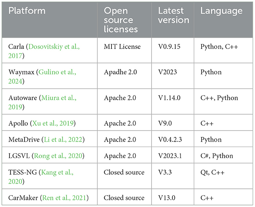Viewport: 255px width, 207px height.
Task: Select Python language in the Waymax row
Action: 211,72
